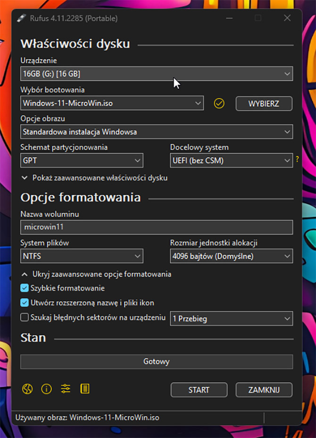
Task: Click the ZAMKNIJ button
Action: point(264,390)
